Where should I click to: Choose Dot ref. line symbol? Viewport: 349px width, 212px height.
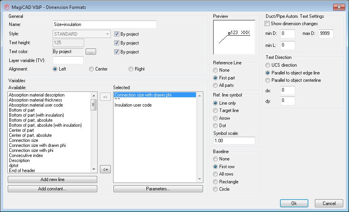click(x=215, y=126)
